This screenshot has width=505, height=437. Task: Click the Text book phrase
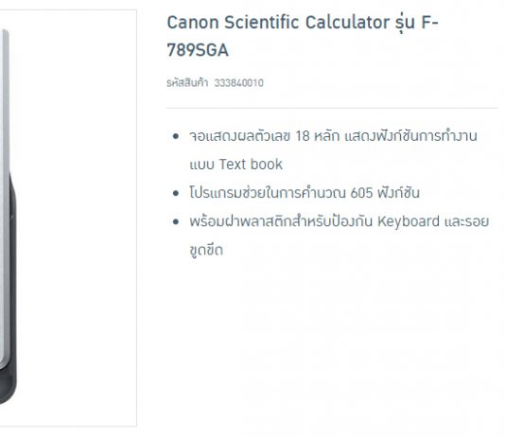point(251,165)
